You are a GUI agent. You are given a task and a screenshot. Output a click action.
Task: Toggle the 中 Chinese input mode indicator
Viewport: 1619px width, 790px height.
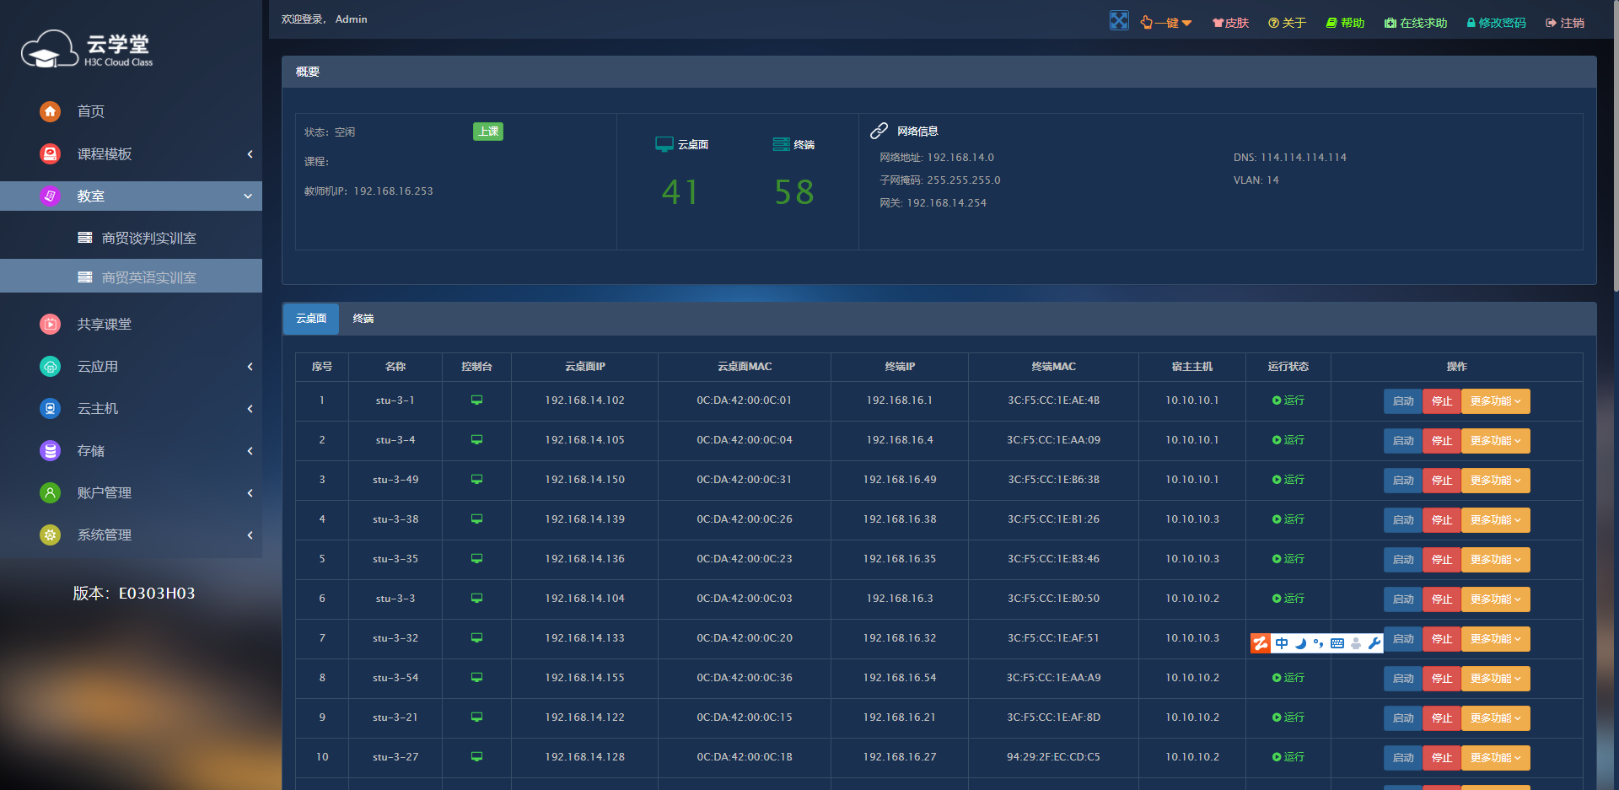pos(1282,643)
